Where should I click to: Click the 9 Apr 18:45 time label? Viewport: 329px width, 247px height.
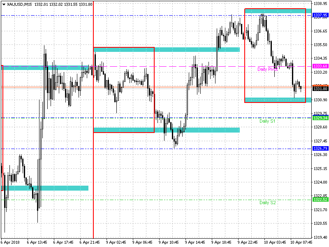222,242
